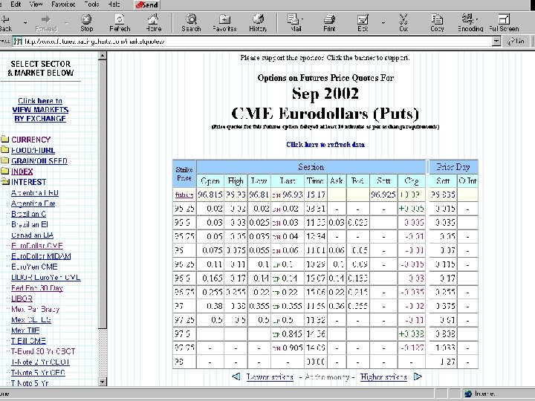Click the Send button in the menu bar

coord(146,4)
